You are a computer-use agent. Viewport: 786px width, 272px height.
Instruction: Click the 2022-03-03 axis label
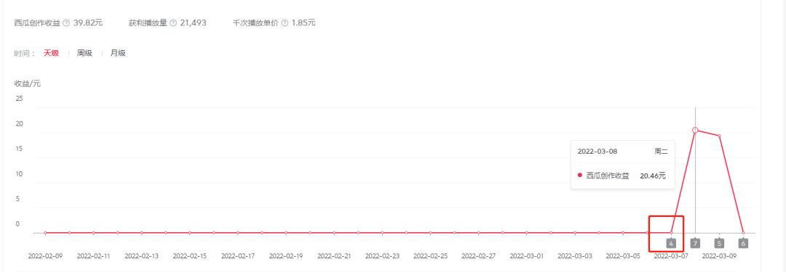click(x=575, y=255)
